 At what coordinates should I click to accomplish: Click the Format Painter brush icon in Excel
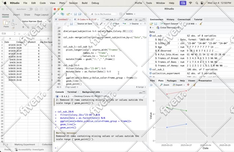point(13,28)
